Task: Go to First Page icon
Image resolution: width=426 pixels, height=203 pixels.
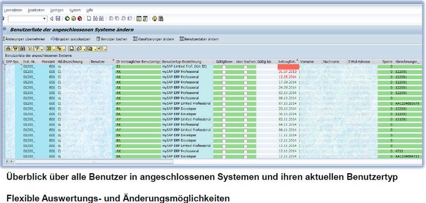Action: pos(111,19)
